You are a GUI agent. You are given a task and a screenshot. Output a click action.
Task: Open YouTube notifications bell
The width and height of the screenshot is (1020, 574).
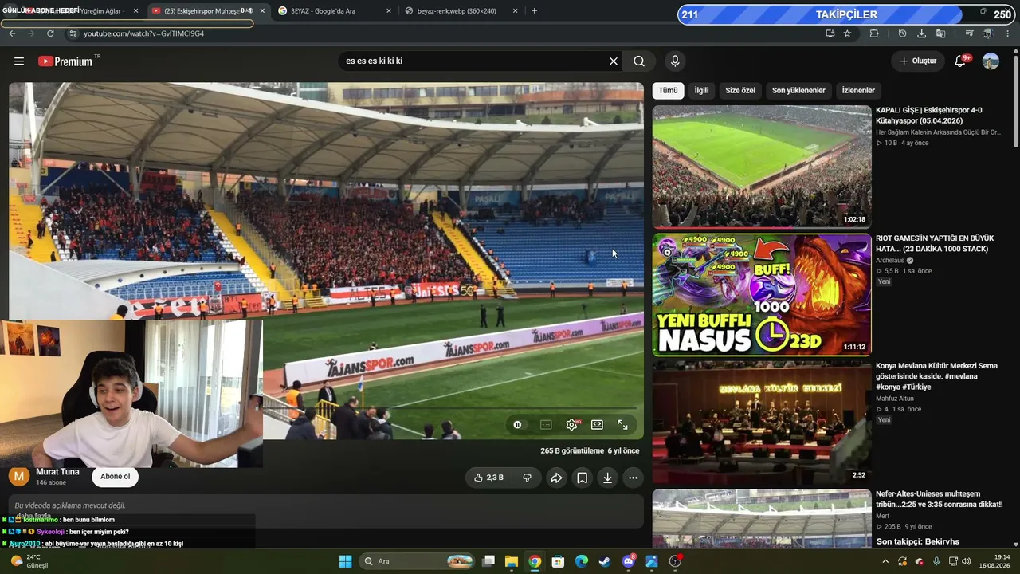(960, 61)
